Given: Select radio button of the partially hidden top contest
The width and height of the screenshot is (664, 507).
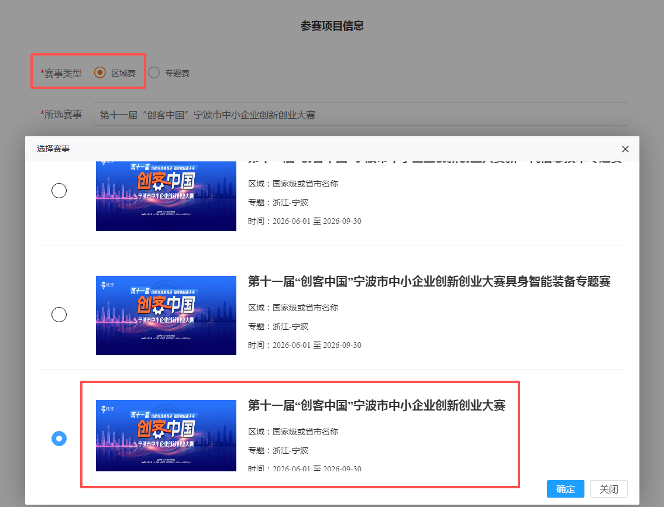Looking at the screenshot, I should [x=59, y=191].
